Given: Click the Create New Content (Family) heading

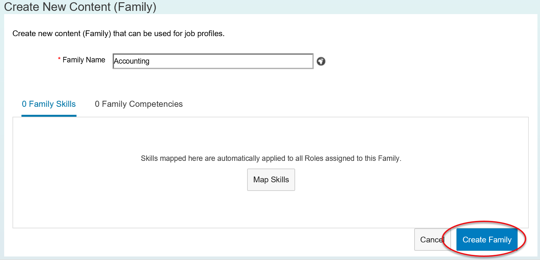Looking at the screenshot, I should click(x=80, y=7).
